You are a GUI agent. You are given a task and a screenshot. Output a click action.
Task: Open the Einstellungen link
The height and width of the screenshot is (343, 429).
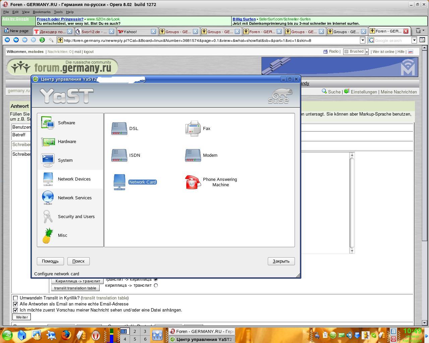coord(364,92)
